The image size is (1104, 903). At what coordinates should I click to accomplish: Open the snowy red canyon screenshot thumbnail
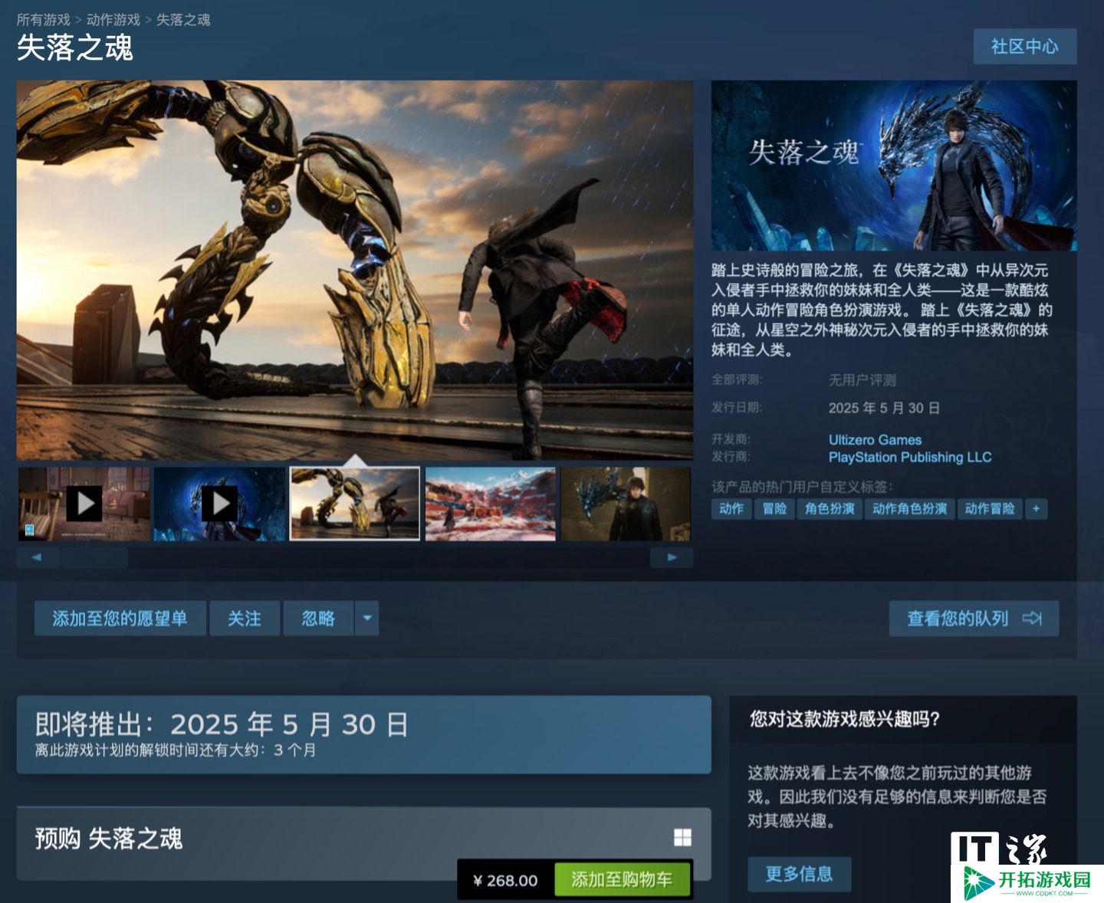(x=491, y=504)
